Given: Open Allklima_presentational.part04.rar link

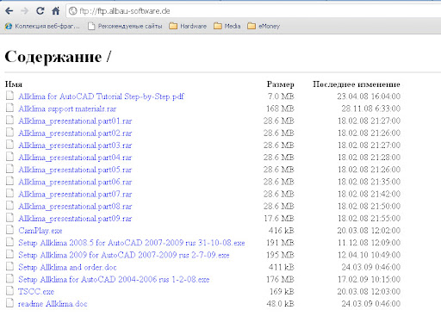Looking at the screenshot, I should [x=75, y=158].
